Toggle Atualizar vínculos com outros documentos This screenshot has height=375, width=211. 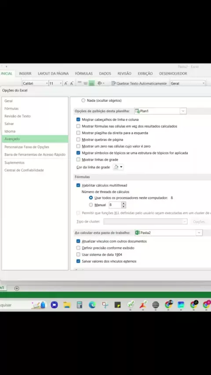[x=78, y=241]
